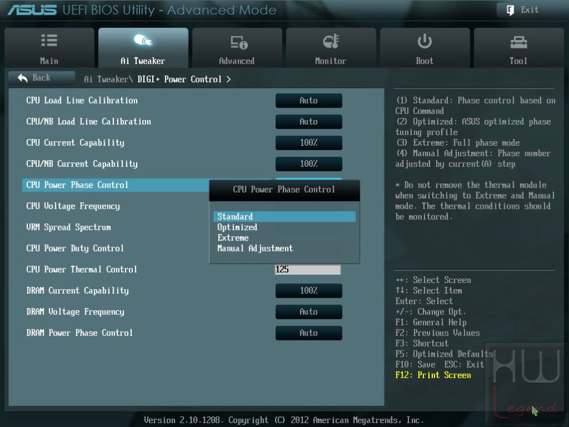Switch to the Advanced tab
The image size is (569, 427).
[237, 47]
